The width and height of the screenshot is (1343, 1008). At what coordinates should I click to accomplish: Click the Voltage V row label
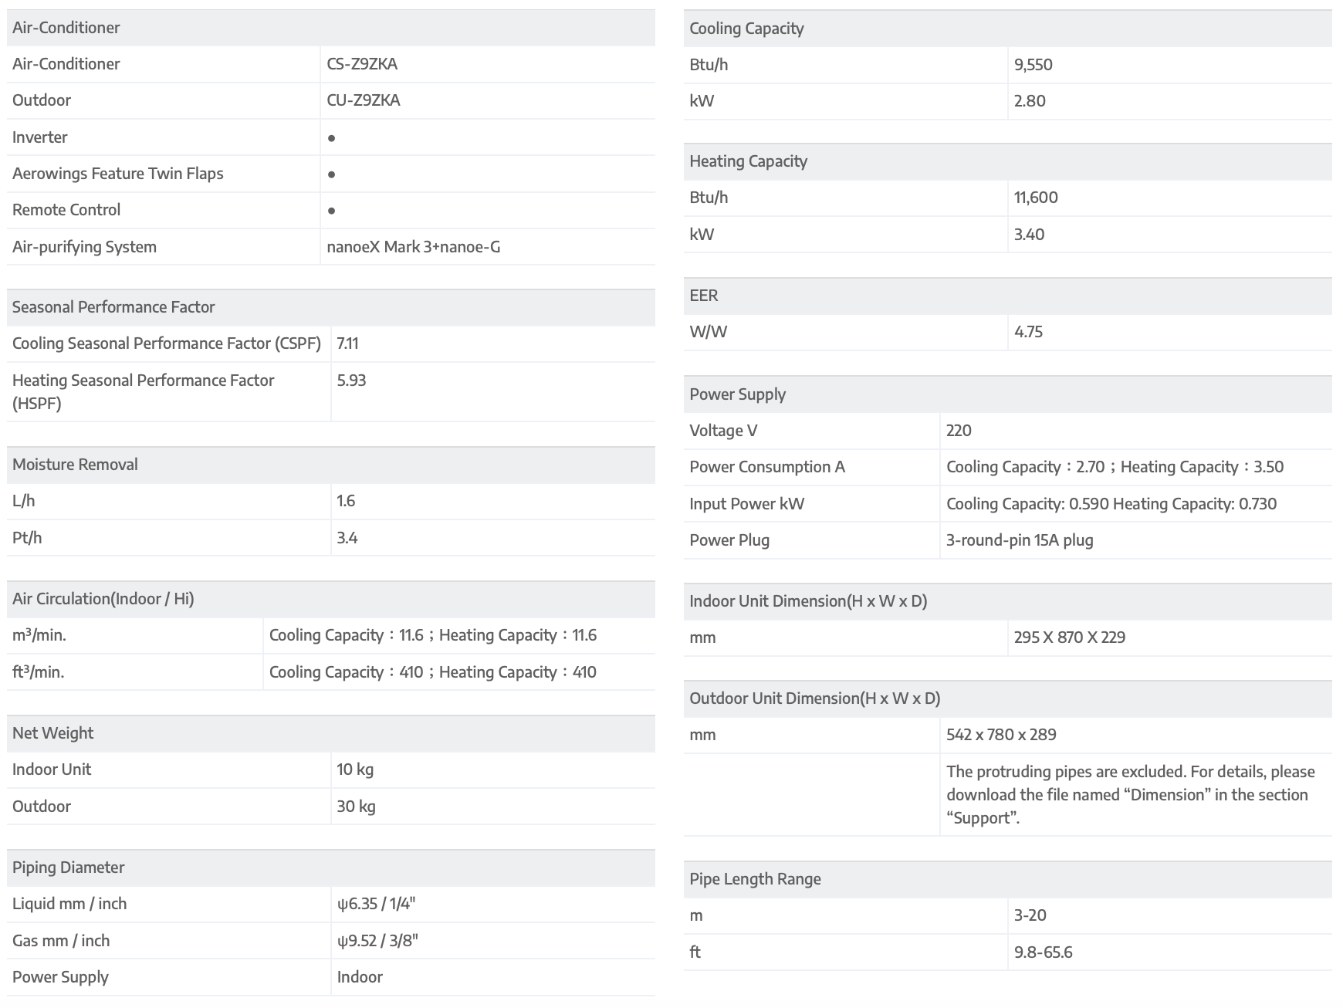(x=723, y=431)
